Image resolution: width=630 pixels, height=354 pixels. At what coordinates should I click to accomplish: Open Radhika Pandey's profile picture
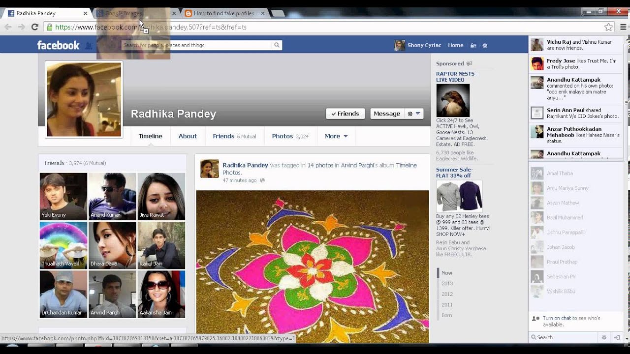tap(84, 99)
